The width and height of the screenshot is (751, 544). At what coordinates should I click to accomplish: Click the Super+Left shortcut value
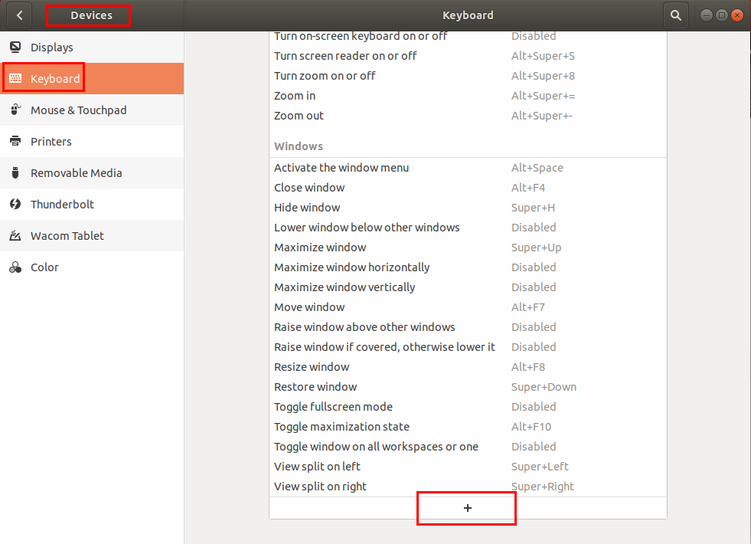540,467
